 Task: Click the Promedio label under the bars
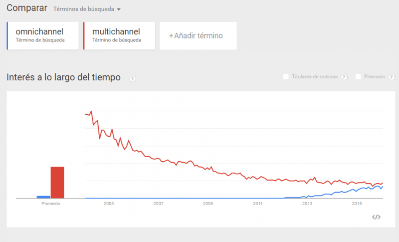50,204
